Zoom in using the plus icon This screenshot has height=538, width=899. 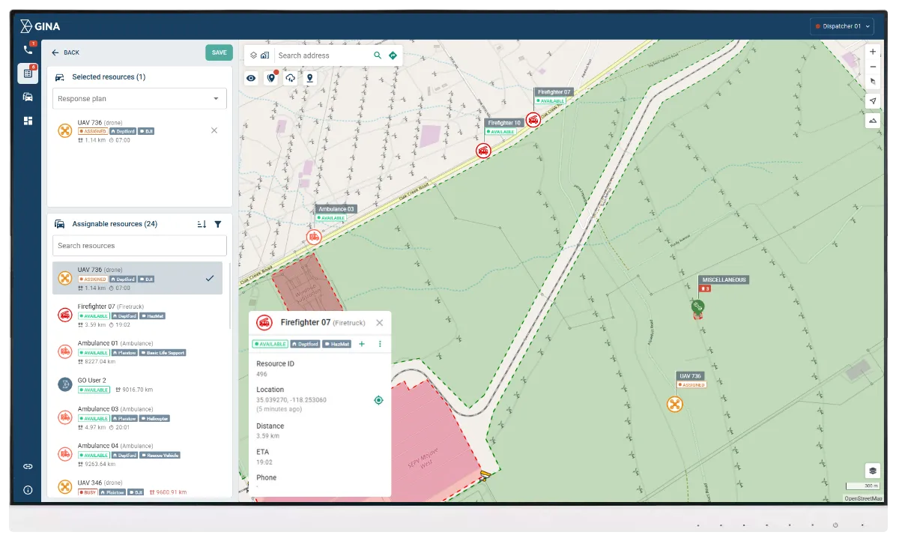pos(872,52)
